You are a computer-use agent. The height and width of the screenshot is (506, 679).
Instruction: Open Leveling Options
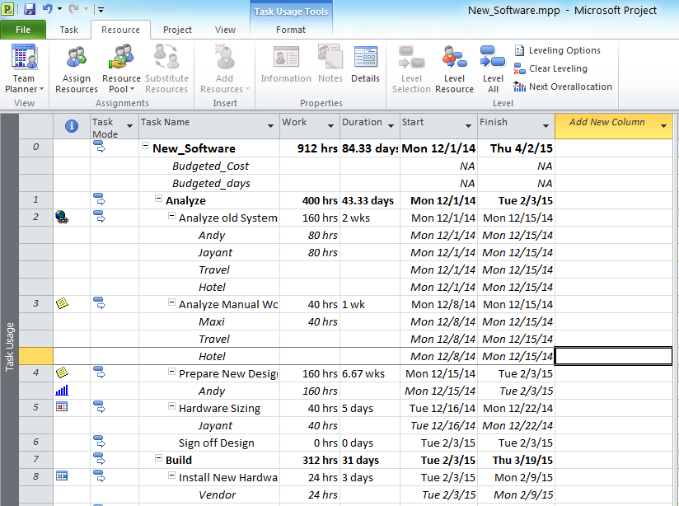coord(561,49)
